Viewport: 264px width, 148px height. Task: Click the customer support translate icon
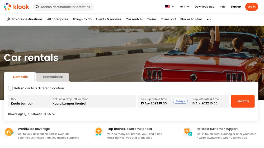pyautogui.click(x=188, y=132)
